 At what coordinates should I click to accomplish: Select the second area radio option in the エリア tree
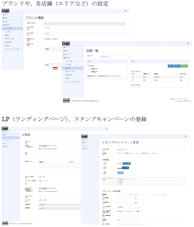pyautogui.click(x=91, y=72)
